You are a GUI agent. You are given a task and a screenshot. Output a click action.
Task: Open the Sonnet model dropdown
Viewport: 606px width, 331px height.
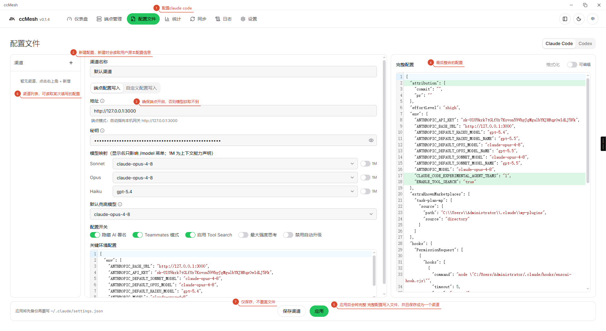point(235,164)
